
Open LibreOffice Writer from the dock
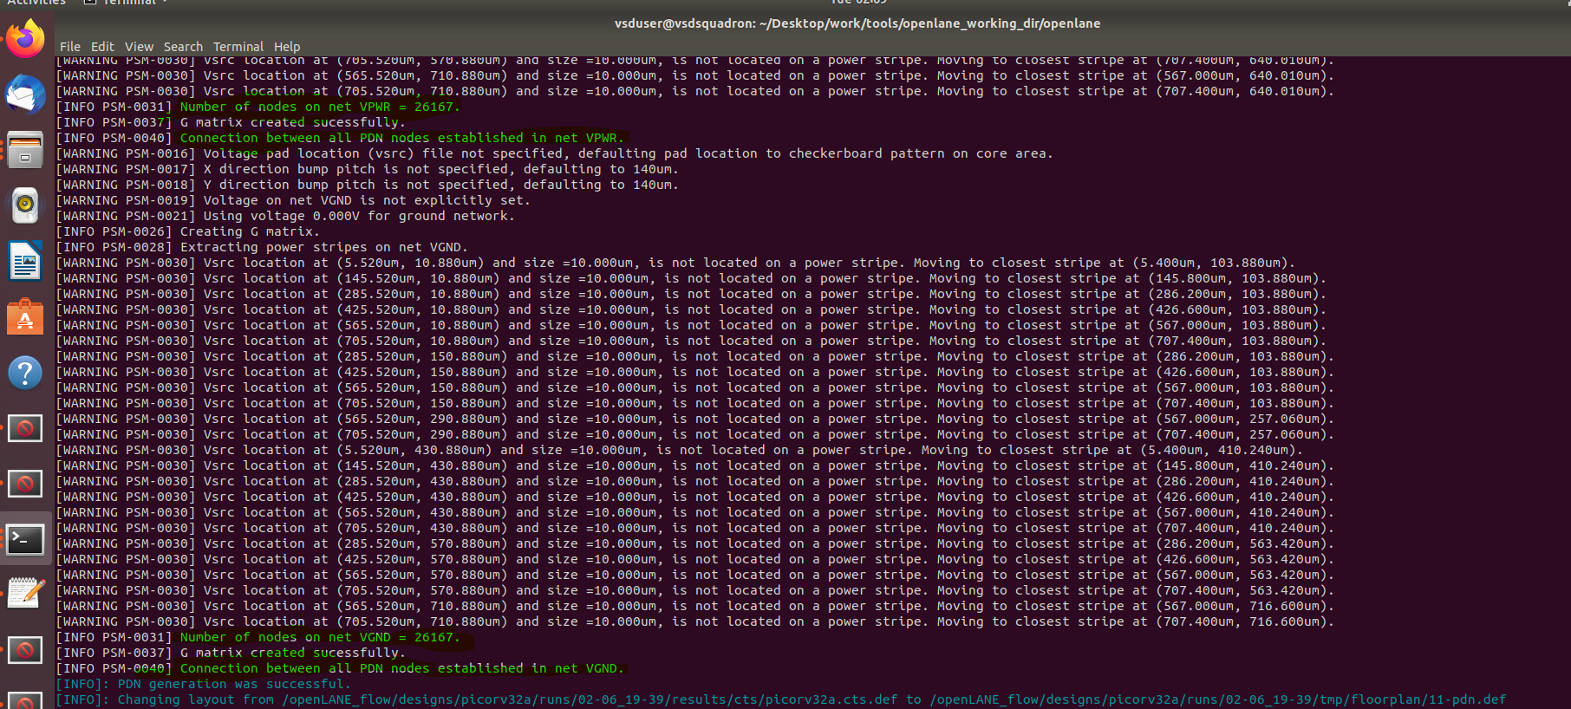click(25, 261)
